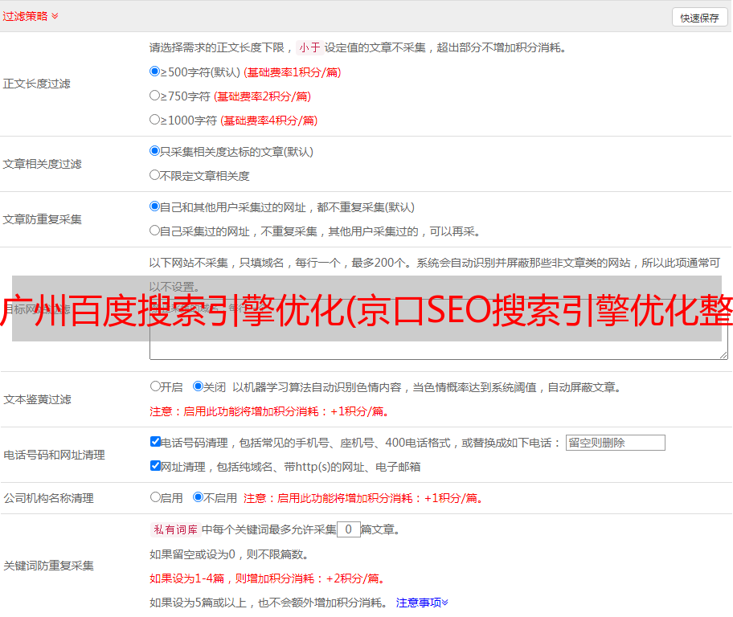Click the articles-per-keyword number field
The height and width of the screenshot is (617, 733).
[348, 529]
